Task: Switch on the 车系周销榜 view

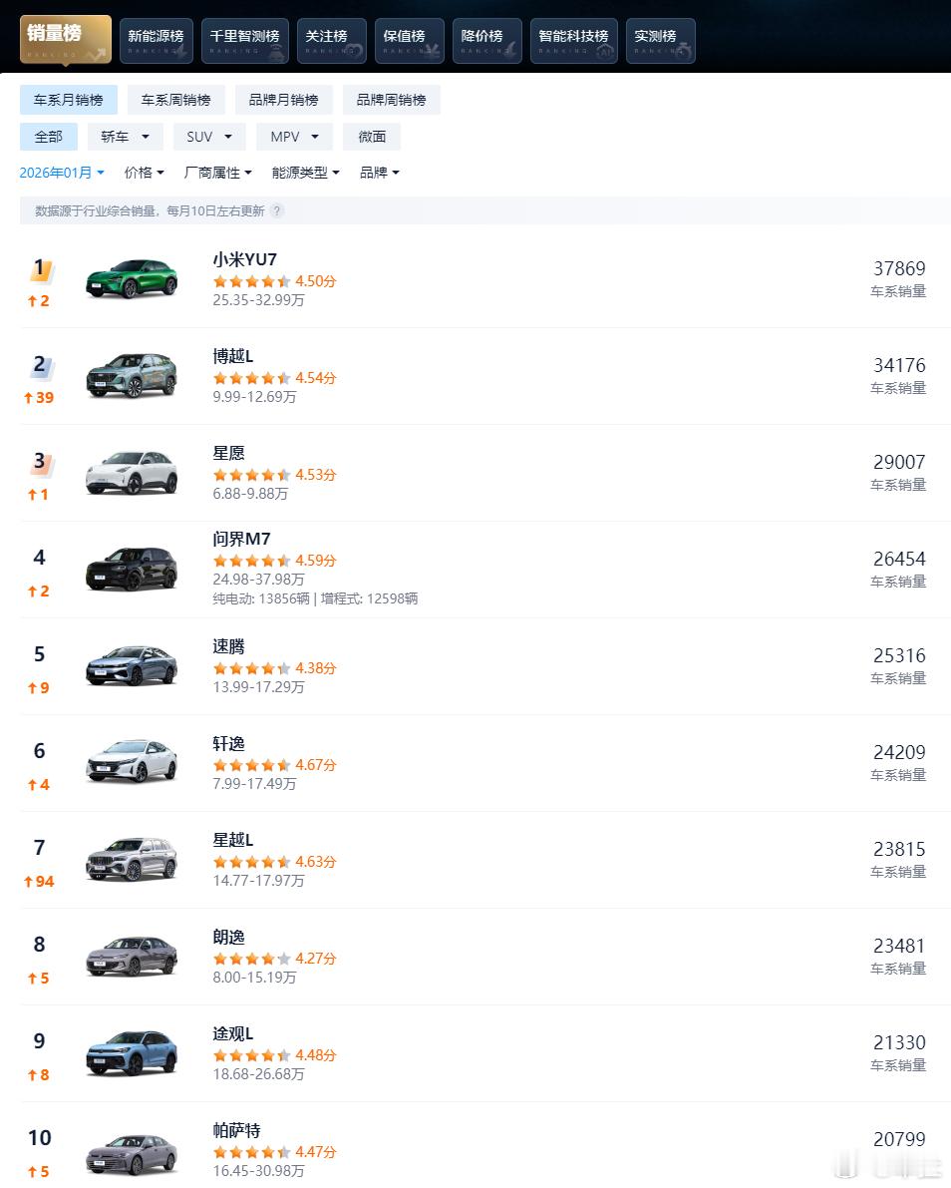Action: point(176,100)
